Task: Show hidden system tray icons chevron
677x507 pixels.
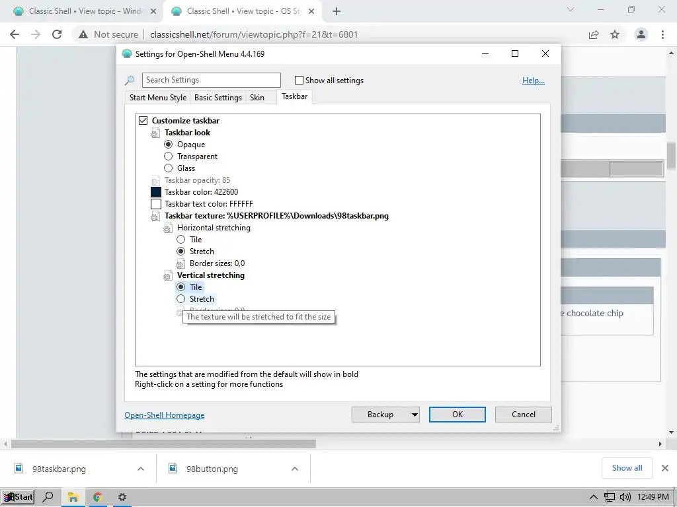Action: pyautogui.click(x=594, y=497)
